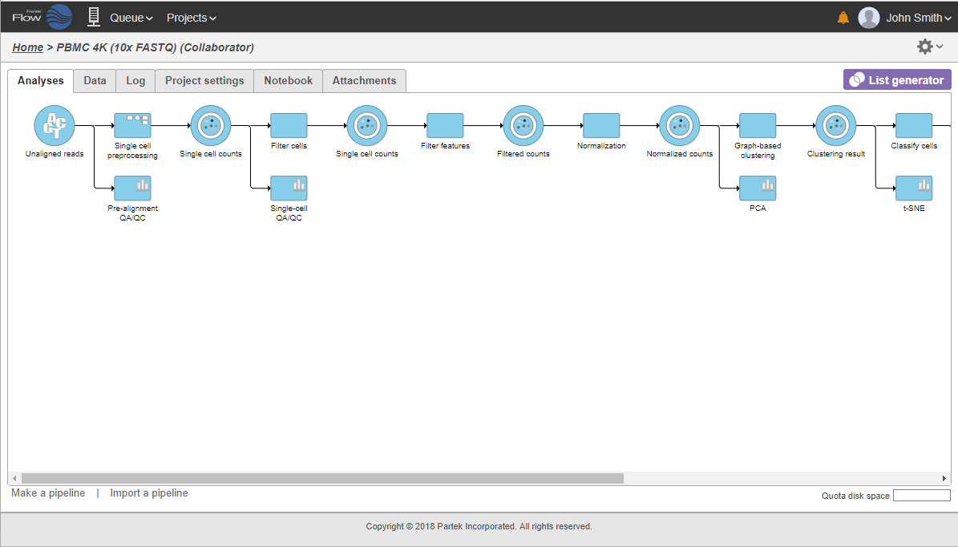Open the gear settings dropdown
958x547 pixels.
point(929,47)
